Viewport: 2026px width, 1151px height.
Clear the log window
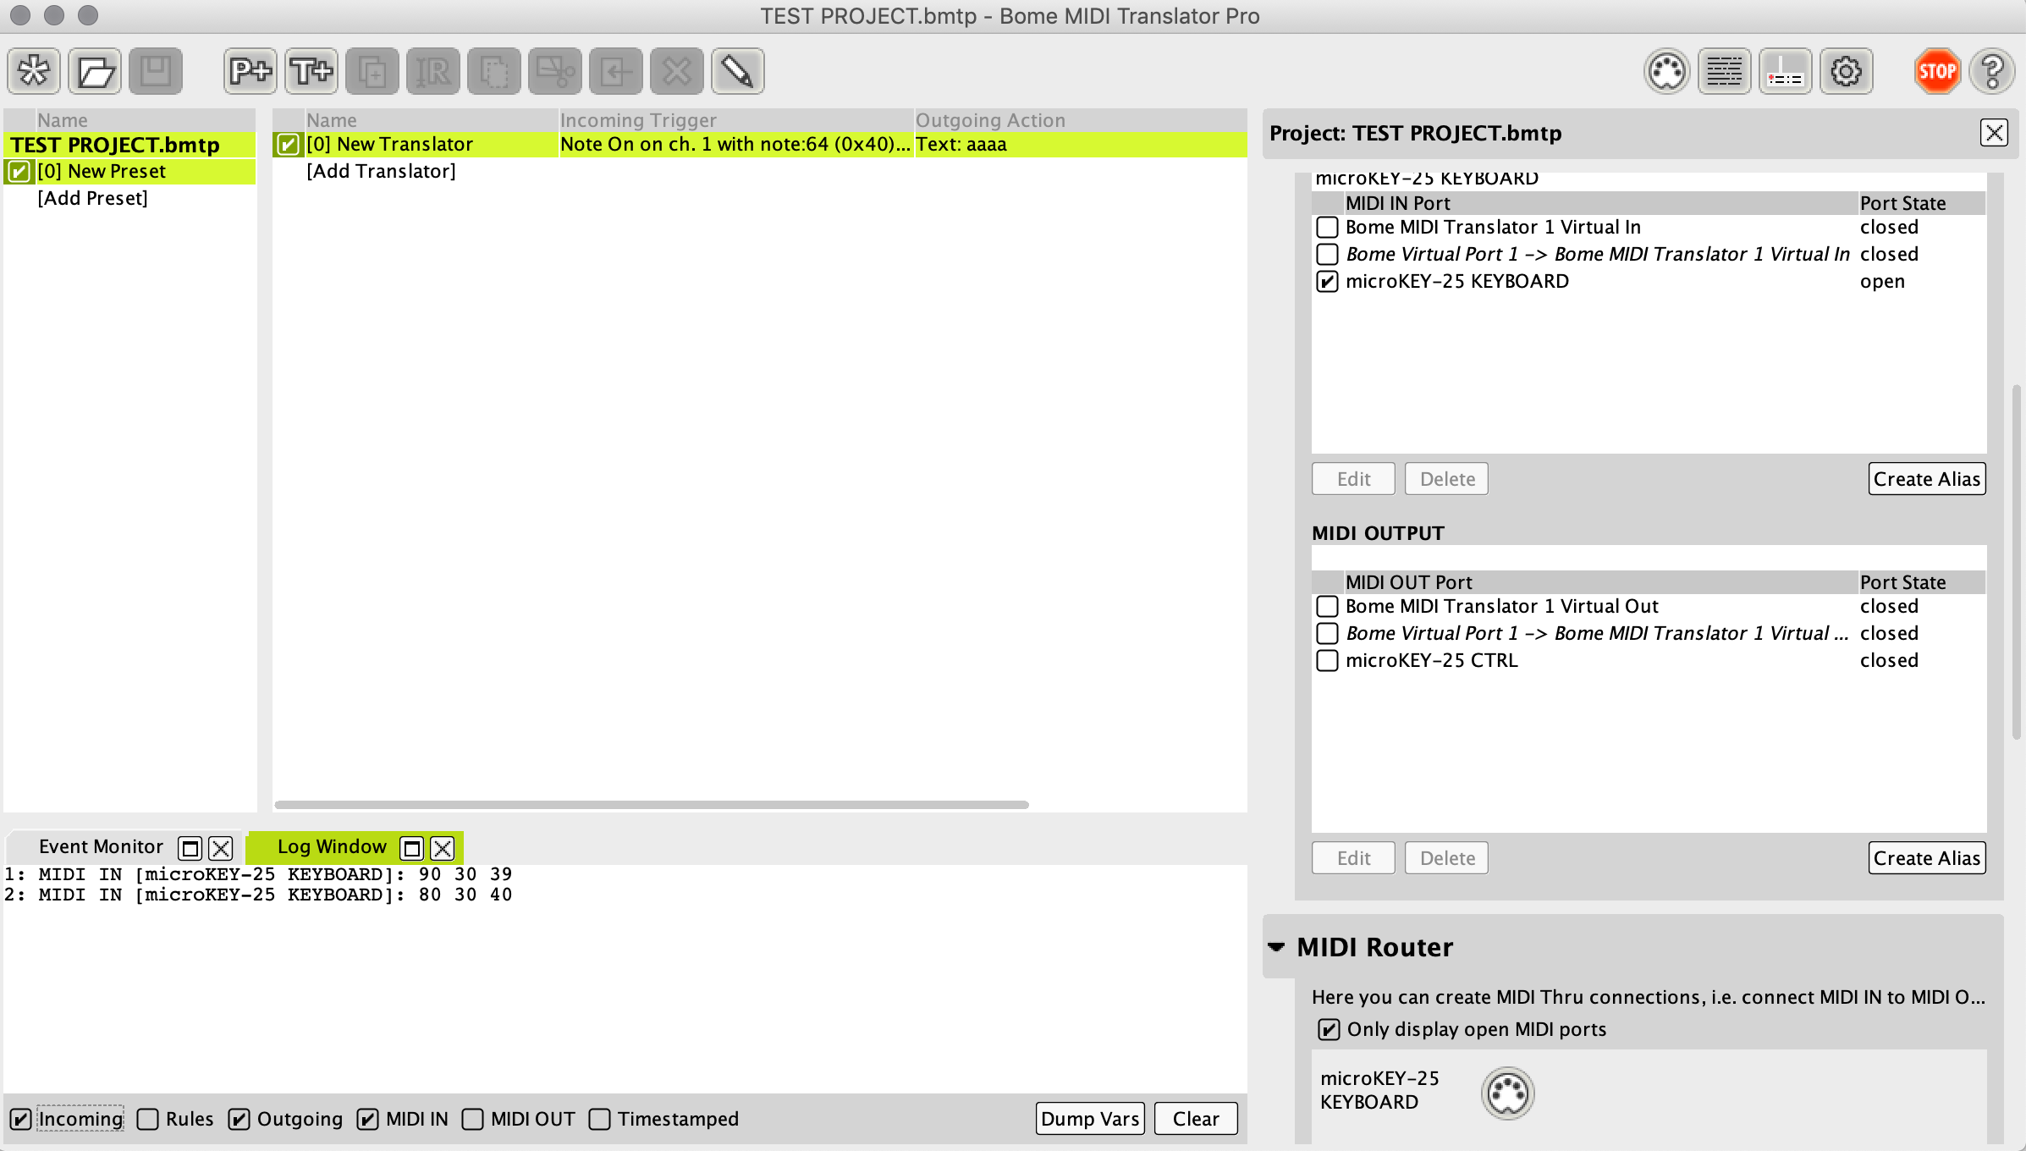(x=1195, y=1119)
